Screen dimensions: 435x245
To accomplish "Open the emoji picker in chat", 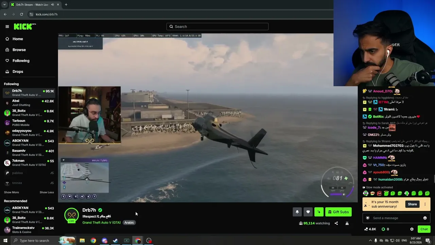I will 425,218.
